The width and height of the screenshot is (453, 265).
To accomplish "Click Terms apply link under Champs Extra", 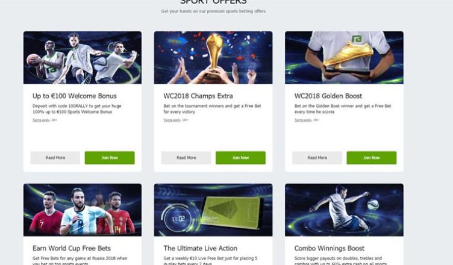I will coord(172,120).
